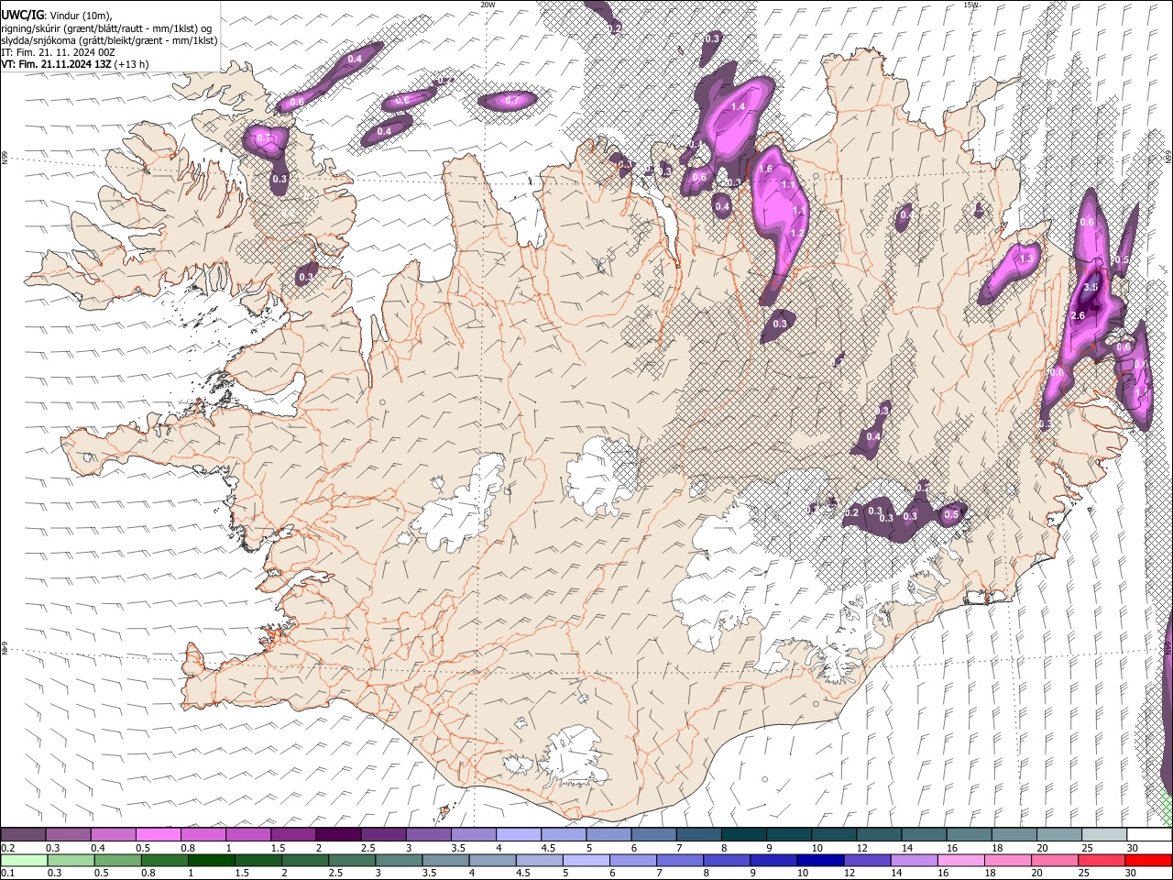Select the dark teal 8 snow legend swatch
This screenshot has width=1173, height=880.
[744, 835]
